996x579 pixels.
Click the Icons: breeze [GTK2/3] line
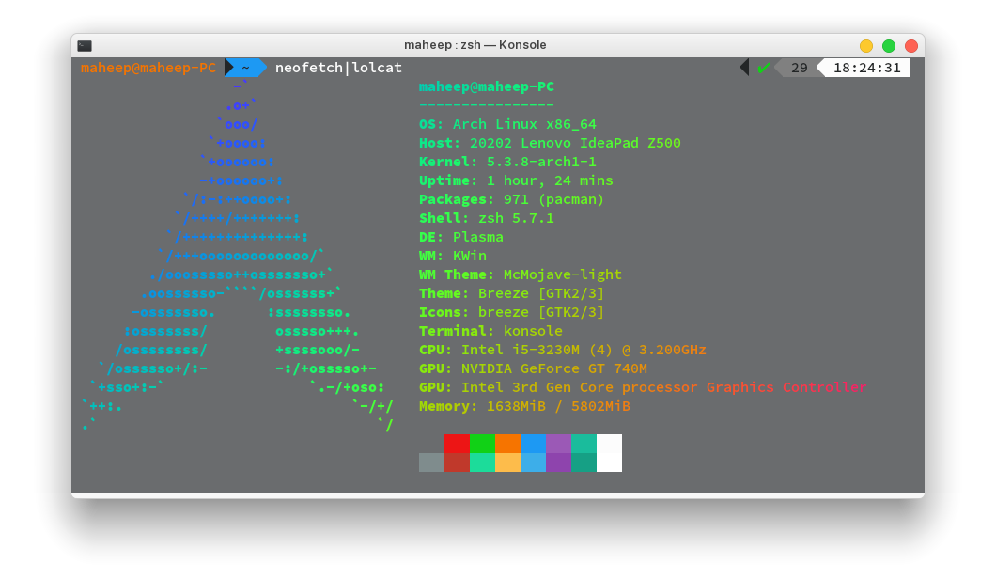pyautogui.click(x=511, y=312)
